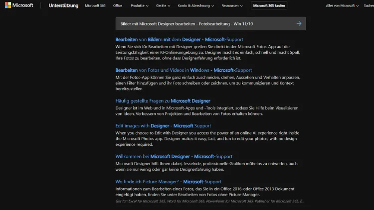Click description 'Designer ist im Web und in Microsoft-Apps'
The image size is (374, 210).
[x=207, y=111]
